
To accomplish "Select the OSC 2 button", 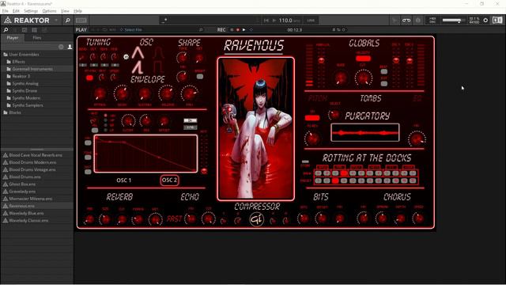I will click(x=169, y=180).
